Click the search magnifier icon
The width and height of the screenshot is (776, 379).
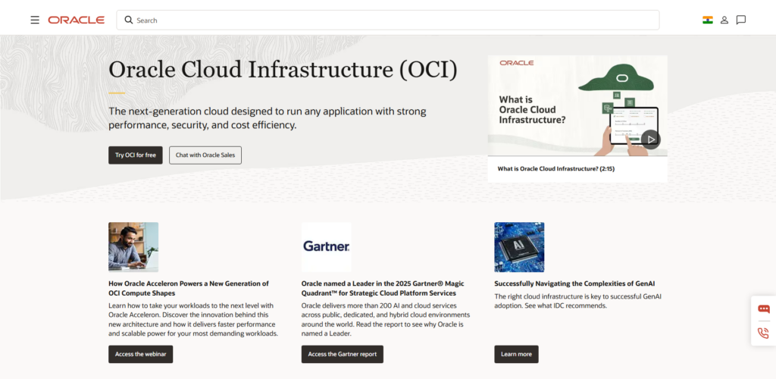pyautogui.click(x=129, y=20)
